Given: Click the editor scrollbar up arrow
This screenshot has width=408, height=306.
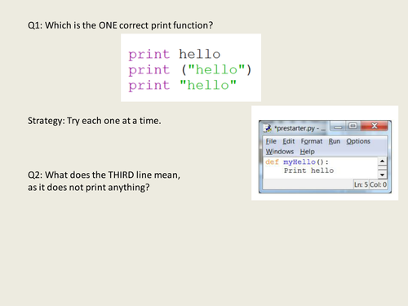Looking at the screenshot, I should [382, 162].
